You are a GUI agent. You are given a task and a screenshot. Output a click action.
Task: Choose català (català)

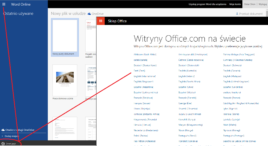point(140,60)
